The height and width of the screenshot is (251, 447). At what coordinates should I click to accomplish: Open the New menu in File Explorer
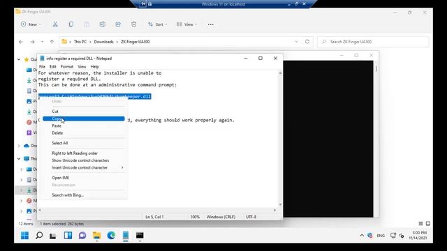(31, 24)
